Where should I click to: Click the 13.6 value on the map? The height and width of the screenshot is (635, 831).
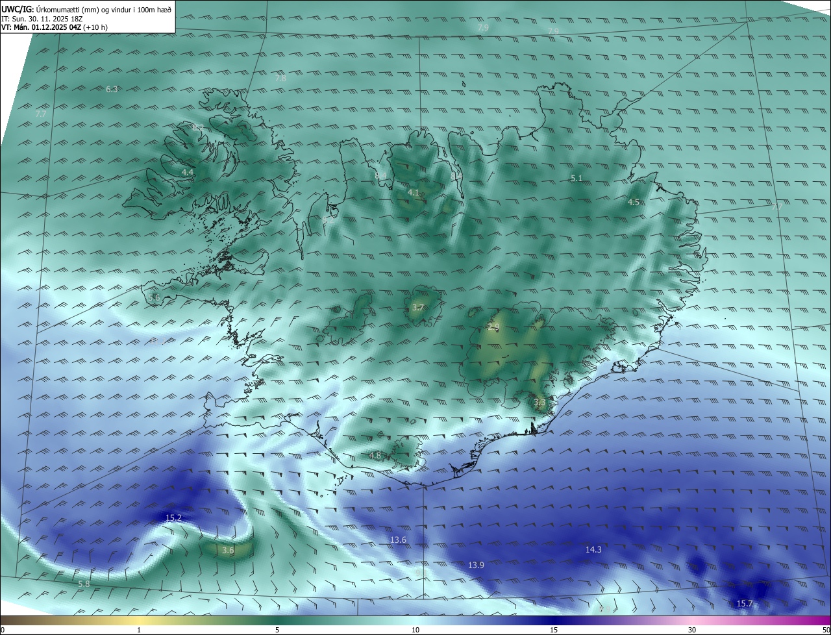tap(398, 540)
